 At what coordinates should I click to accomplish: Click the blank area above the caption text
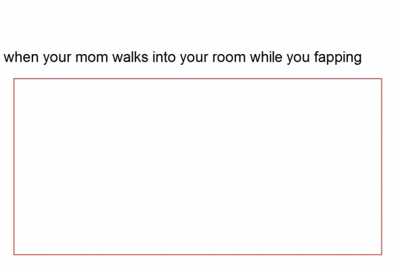(198, 24)
